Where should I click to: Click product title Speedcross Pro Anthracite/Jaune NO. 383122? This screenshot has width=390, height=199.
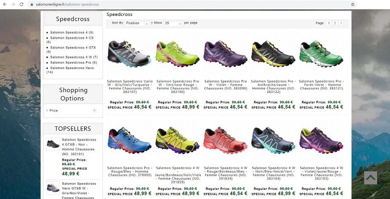pyautogui.click(x=274, y=87)
